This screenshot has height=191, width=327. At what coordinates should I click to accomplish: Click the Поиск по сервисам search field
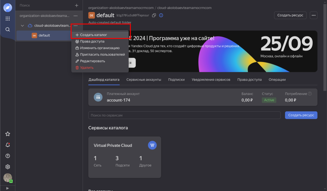(x=184, y=115)
